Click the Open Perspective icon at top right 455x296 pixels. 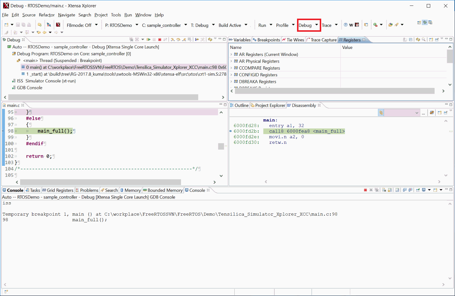419,22
